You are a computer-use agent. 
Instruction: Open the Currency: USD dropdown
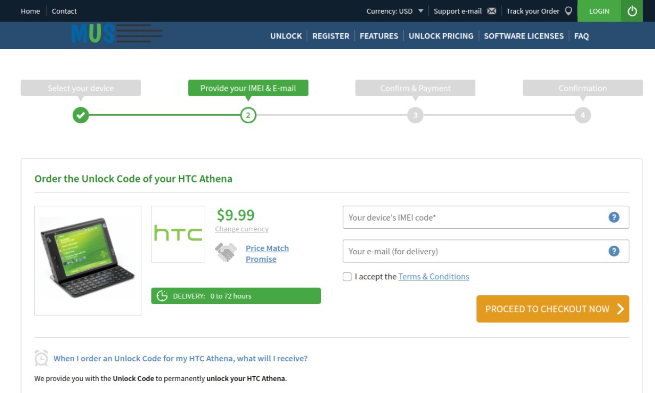click(x=395, y=11)
